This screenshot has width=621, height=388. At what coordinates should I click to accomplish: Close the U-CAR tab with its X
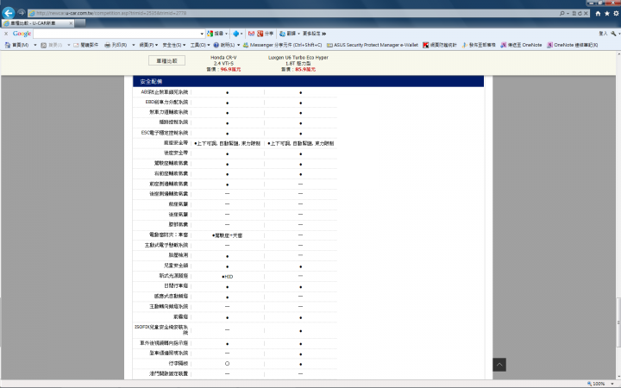pos(71,23)
